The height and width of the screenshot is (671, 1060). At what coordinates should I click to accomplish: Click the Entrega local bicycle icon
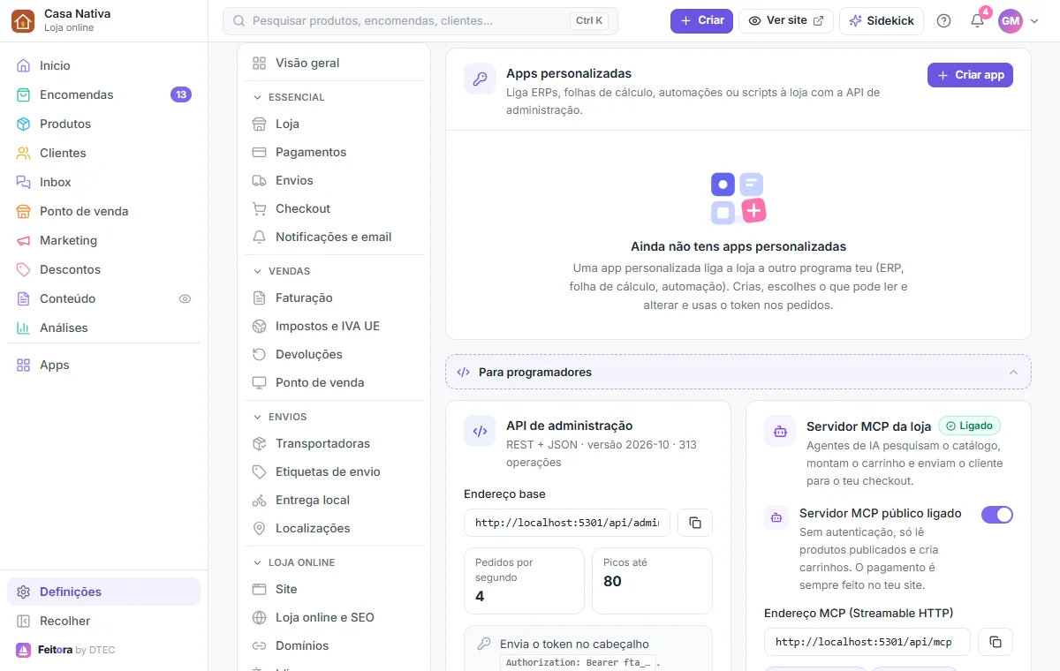[x=259, y=500]
